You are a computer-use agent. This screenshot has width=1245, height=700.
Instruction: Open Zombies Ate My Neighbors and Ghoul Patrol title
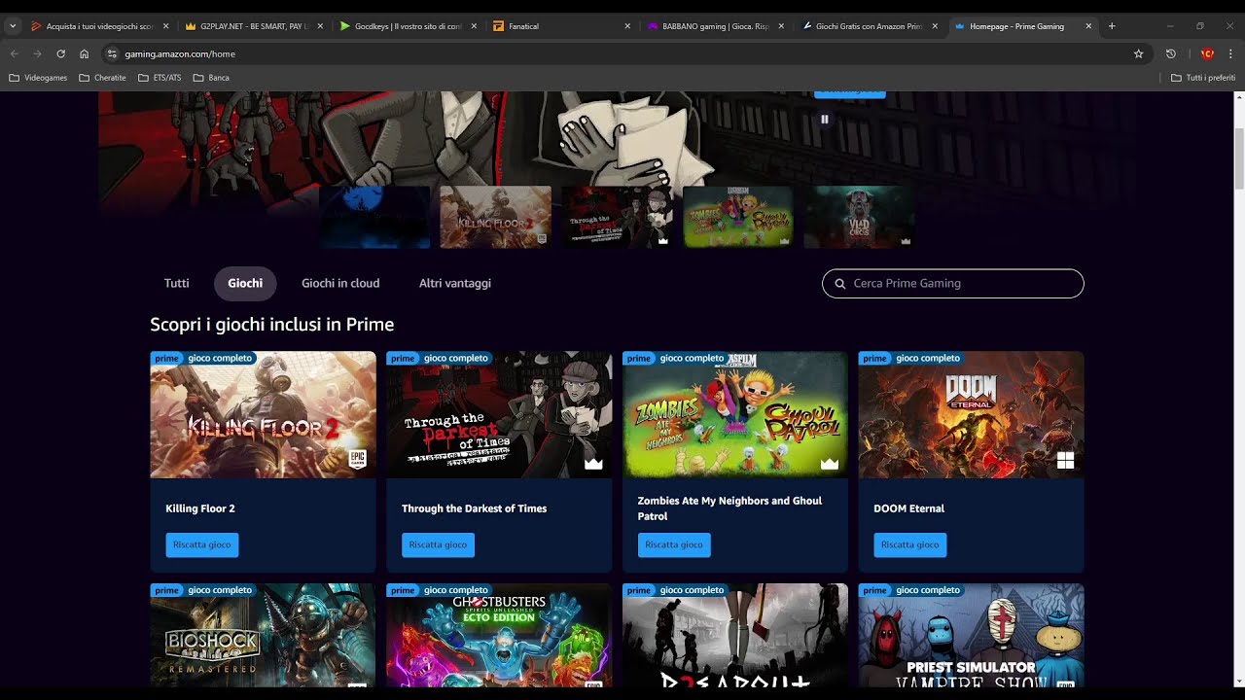coord(730,508)
